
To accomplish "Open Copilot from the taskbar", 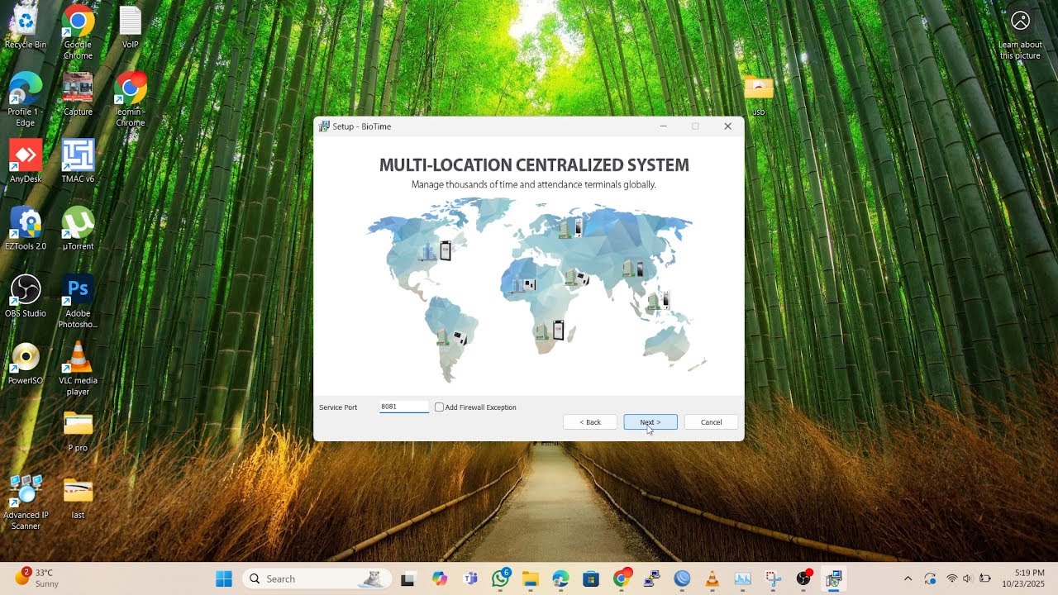I will 439,578.
